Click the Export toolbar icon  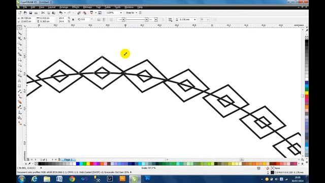(85, 13)
